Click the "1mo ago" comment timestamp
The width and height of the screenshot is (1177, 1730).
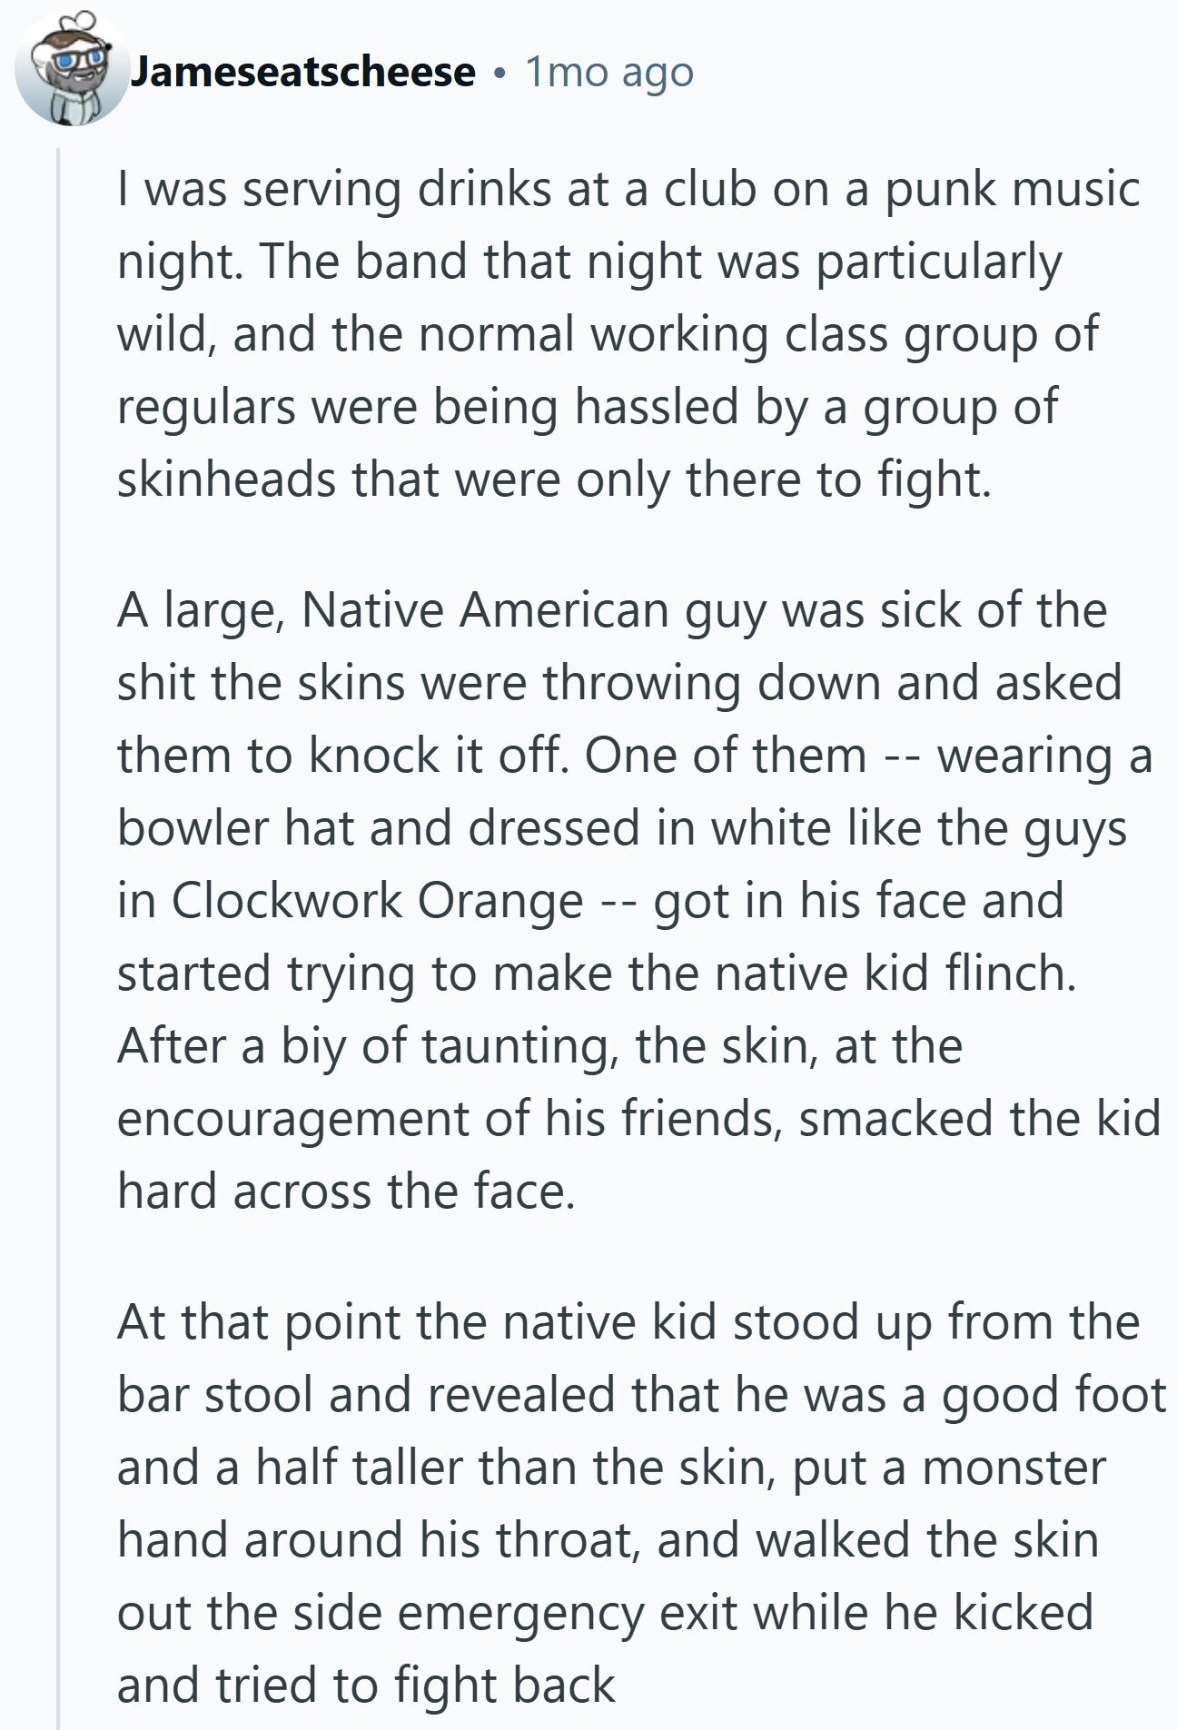pyautogui.click(x=609, y=73)
